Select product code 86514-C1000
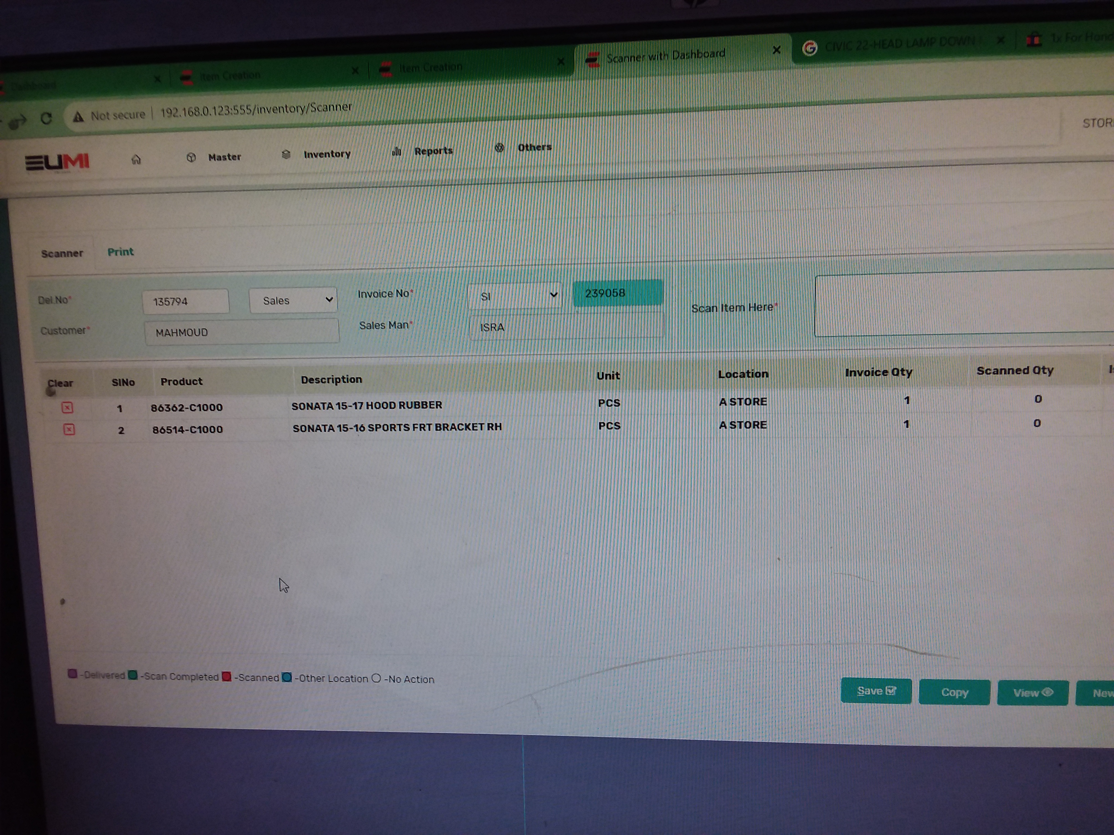The image size is (1114, 835). click(187, 429)
